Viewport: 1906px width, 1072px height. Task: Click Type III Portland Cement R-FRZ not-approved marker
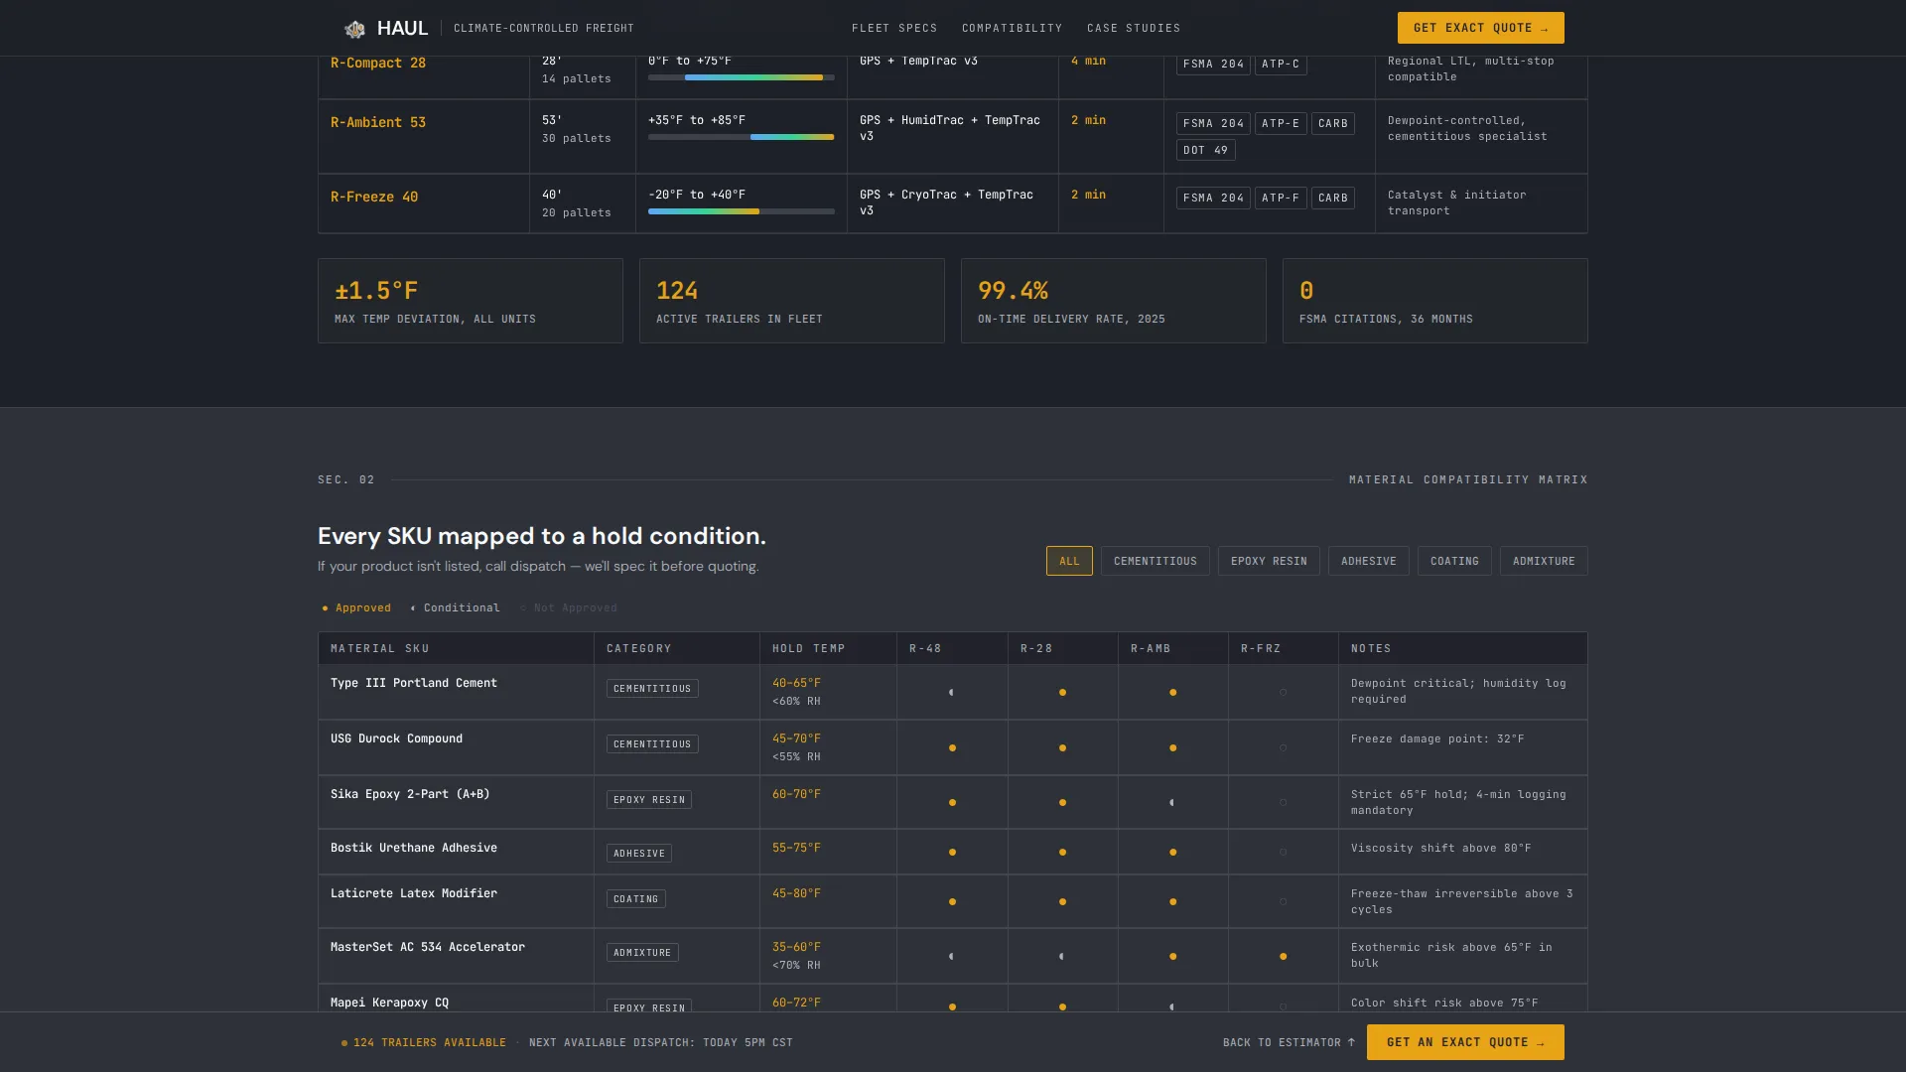(1283, 692)
